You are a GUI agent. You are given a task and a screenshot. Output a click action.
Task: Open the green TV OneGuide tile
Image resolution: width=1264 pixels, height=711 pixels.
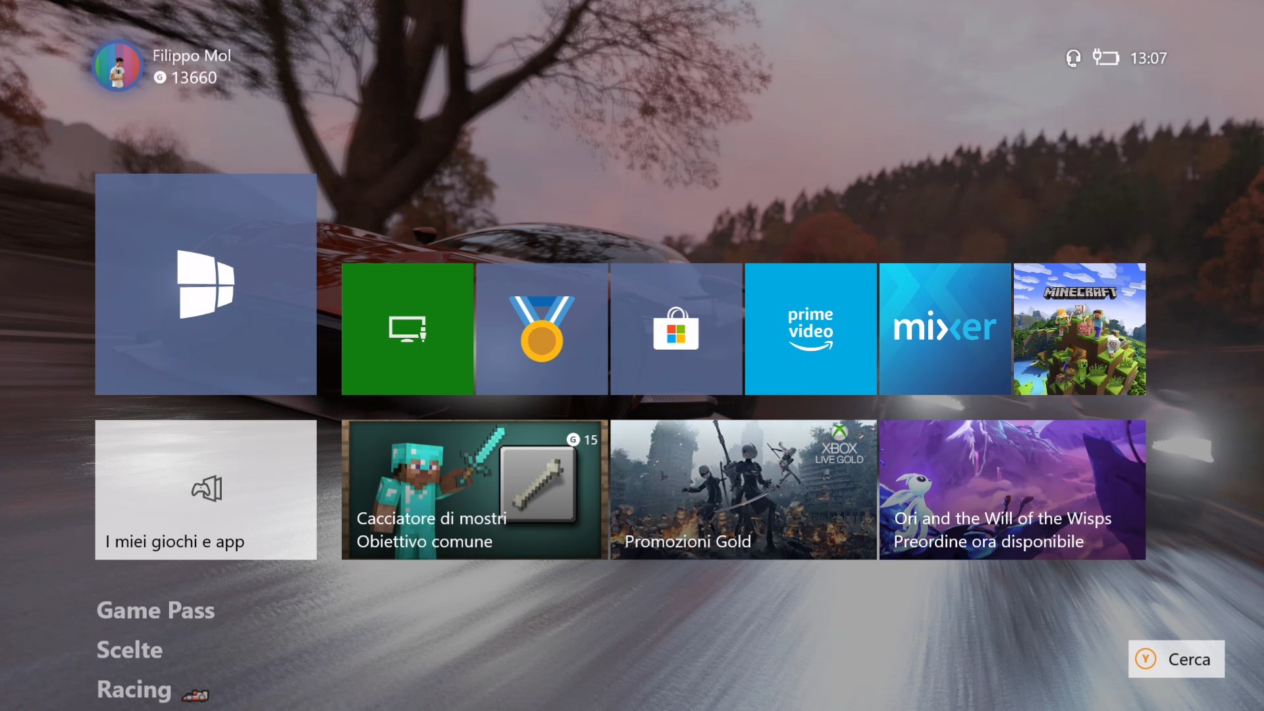click(408, 329)
